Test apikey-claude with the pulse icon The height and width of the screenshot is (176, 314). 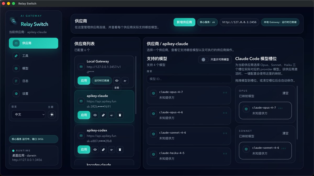click(x=112, y=115)
